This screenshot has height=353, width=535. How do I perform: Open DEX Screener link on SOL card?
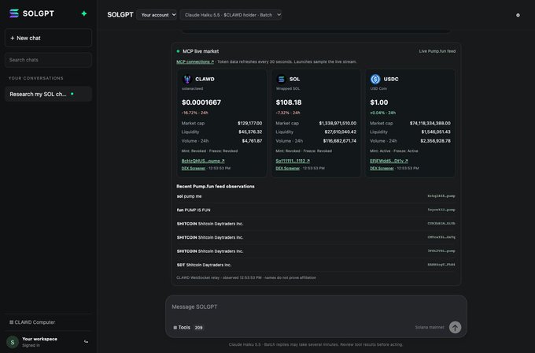coord(288,168)
